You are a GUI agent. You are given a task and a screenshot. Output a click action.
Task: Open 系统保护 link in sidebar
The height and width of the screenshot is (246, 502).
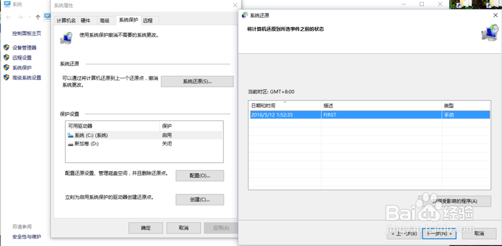[22, 68]
